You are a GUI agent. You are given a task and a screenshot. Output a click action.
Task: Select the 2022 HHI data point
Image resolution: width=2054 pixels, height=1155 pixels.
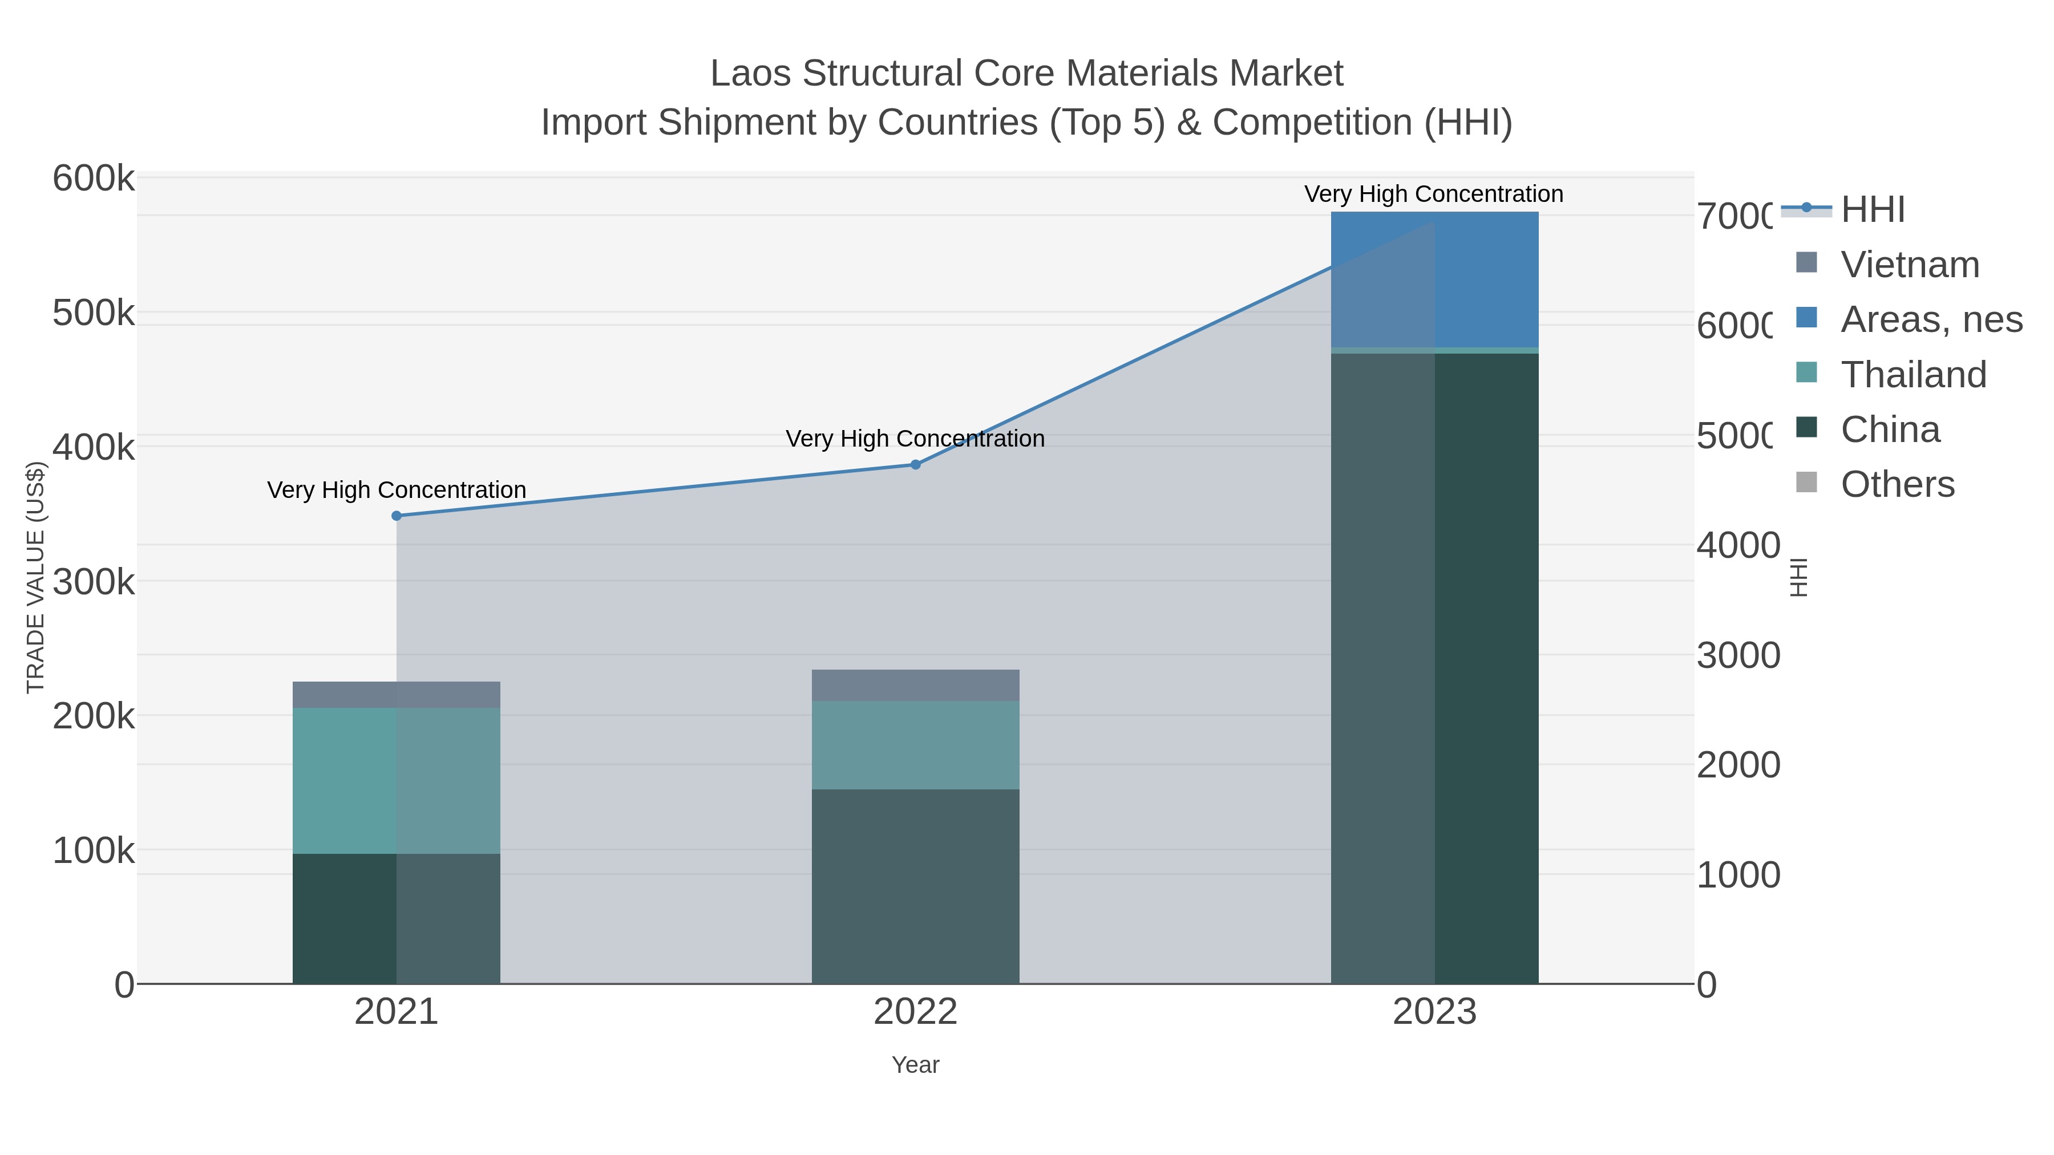[x=915, y=465]
